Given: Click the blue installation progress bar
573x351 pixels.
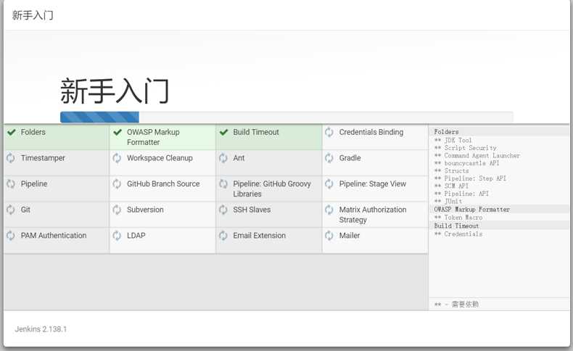Looking at the screenshot, I should pos(99,117).
